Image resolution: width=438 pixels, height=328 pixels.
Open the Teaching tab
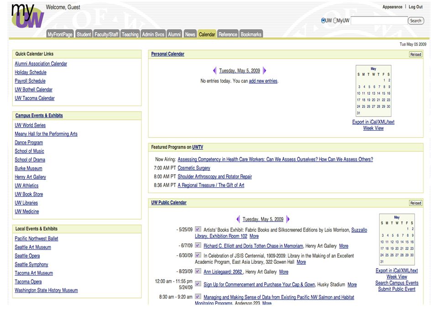(130, 34)
